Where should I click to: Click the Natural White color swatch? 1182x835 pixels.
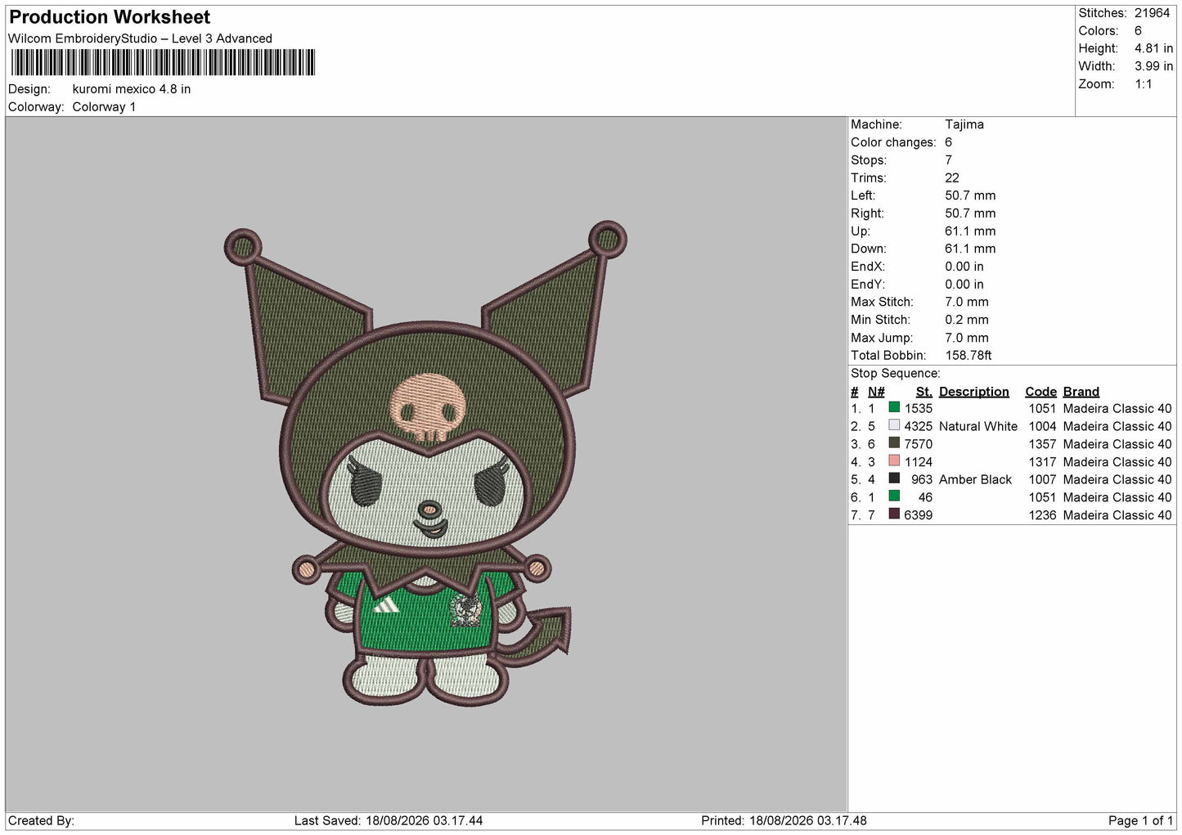pos(894,425)
